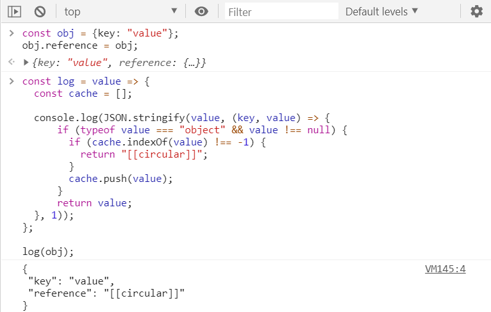Select the object preview with reference: {…}
The width and height of the screenshot is (491, 312).
tap(119, 62)
